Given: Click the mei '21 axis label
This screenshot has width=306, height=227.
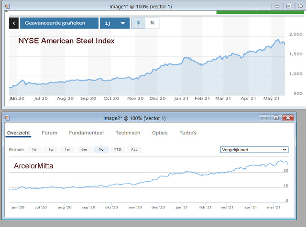Looking at the screenshot, I should tap(273, 207).
